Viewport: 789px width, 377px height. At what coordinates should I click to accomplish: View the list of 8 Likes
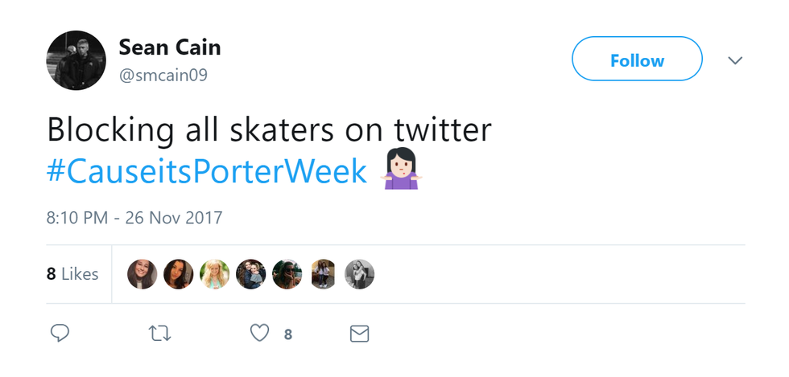[72, 274]
